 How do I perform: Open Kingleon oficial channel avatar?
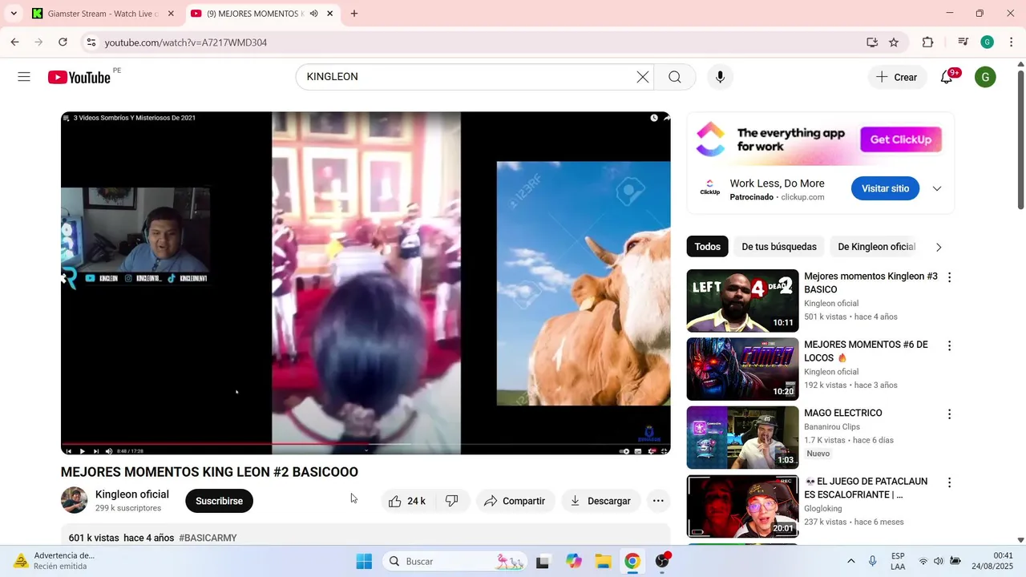click(75, 500)
